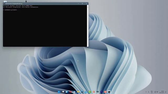The height and width of the screenshot is (94, 168).
Task: Open the red round app in taskbar
Action: click(x=71, y=92)
